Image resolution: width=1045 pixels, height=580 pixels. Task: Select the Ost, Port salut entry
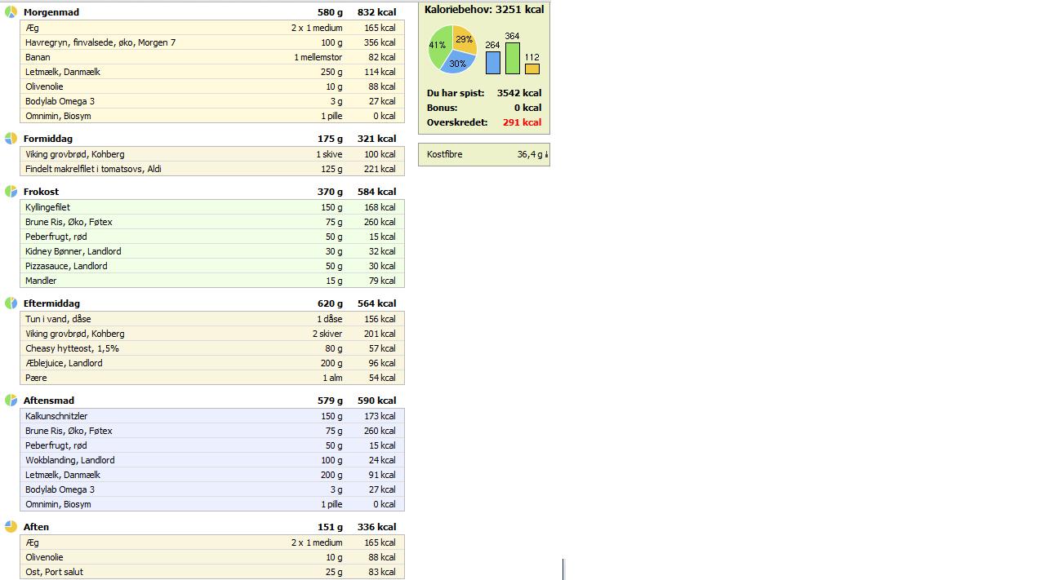tap(212, 572)
